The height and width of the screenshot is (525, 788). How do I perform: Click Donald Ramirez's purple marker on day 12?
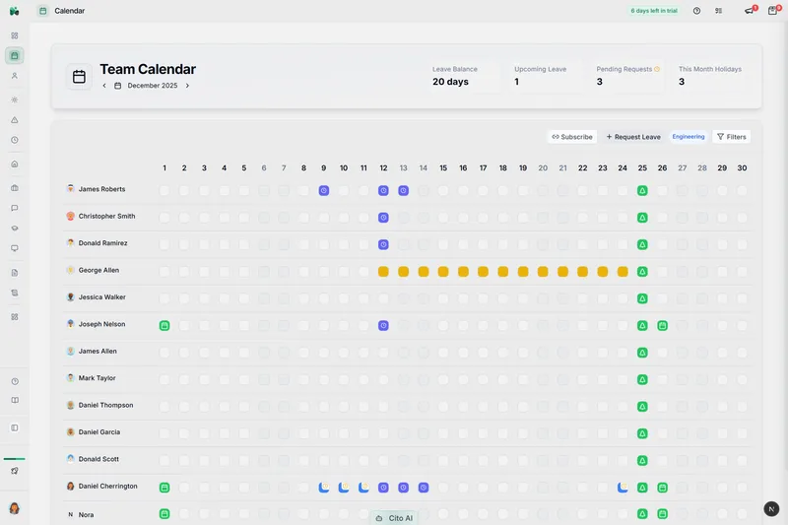(x=383, y=244)
